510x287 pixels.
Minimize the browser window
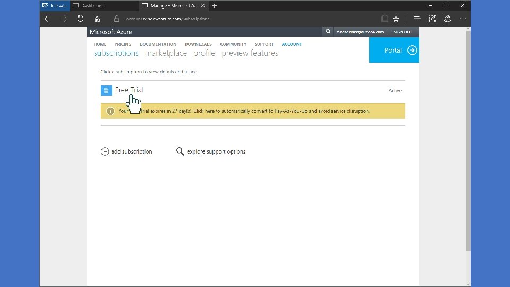431,5
